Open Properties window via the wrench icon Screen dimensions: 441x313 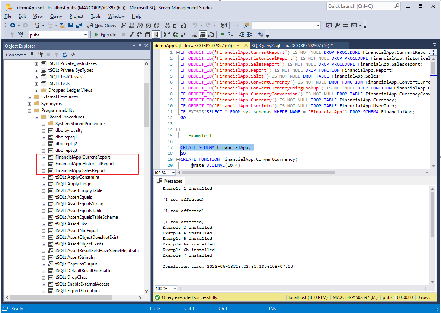point(337,25)
